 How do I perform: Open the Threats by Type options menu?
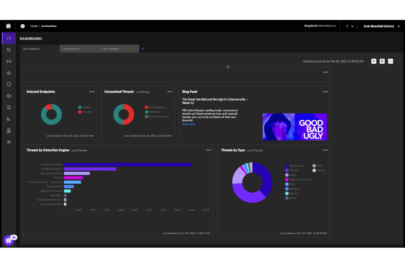(326, 150)
